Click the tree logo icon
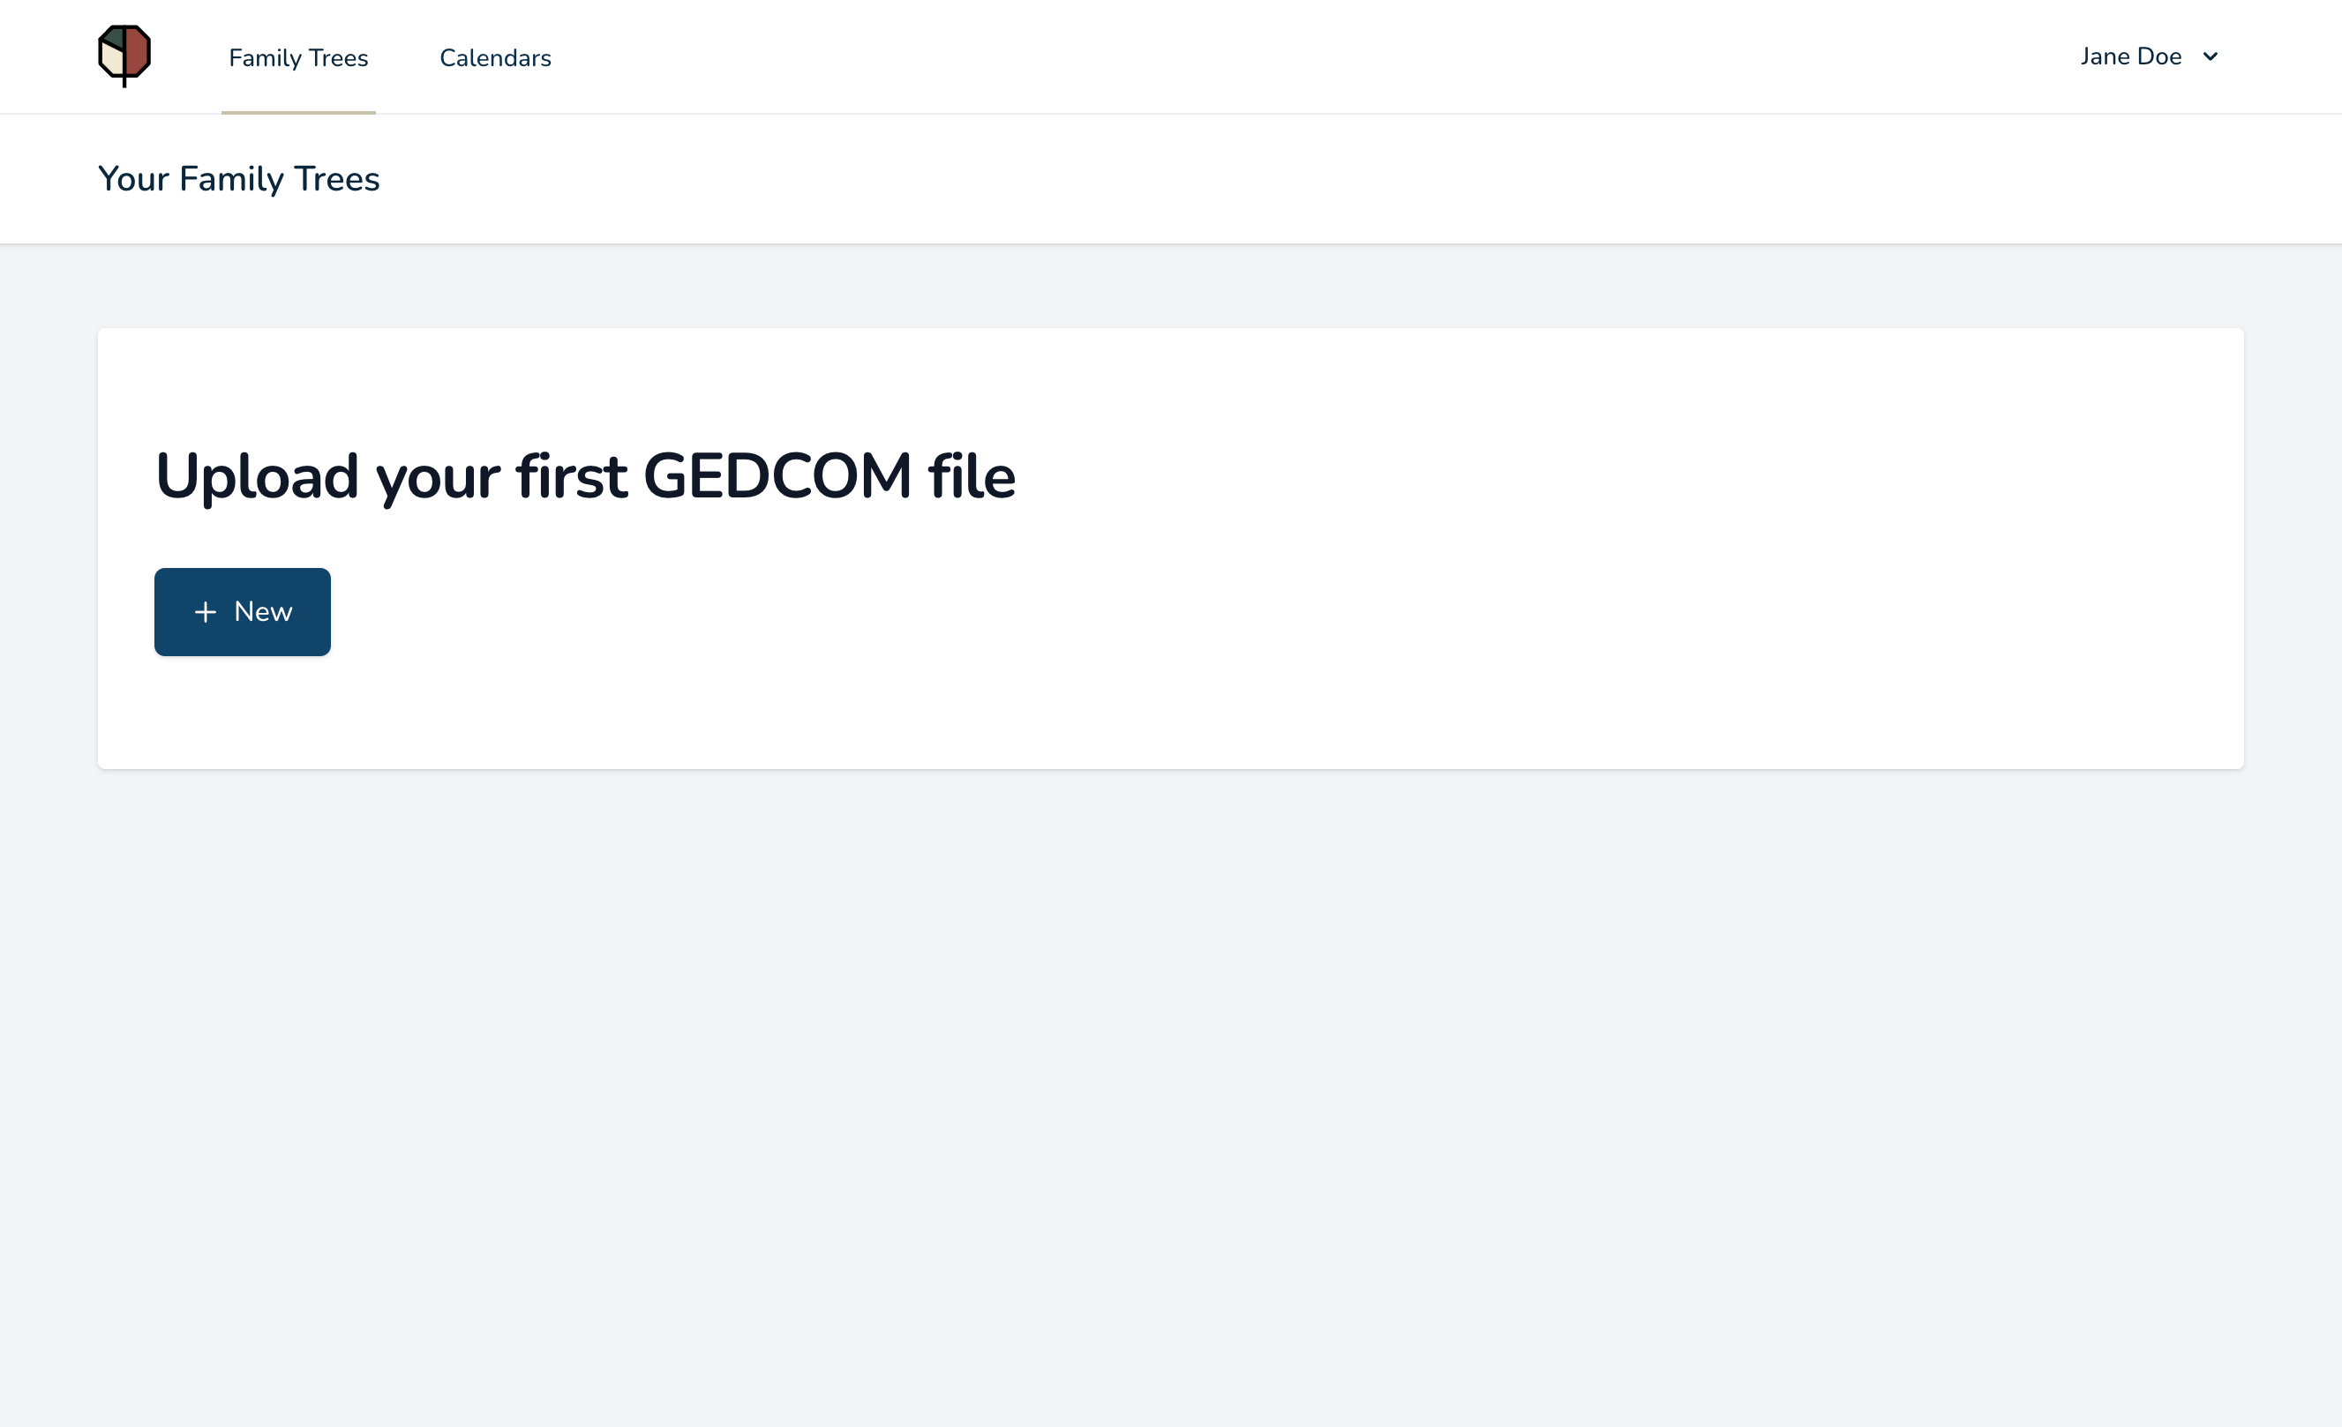 (124, 55)
